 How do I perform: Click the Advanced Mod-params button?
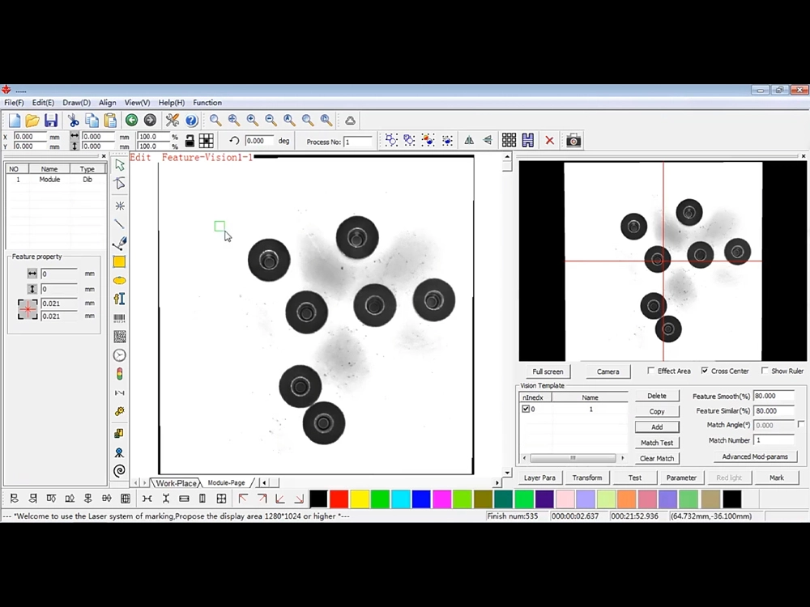[x=754, y=457]
